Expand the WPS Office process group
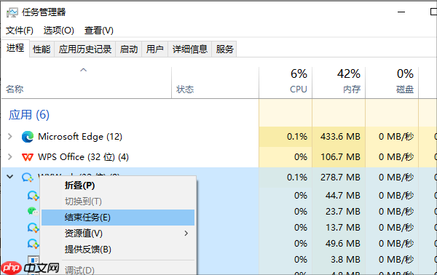The height and width of the screenshot is (275, 437). pos(10,157)
